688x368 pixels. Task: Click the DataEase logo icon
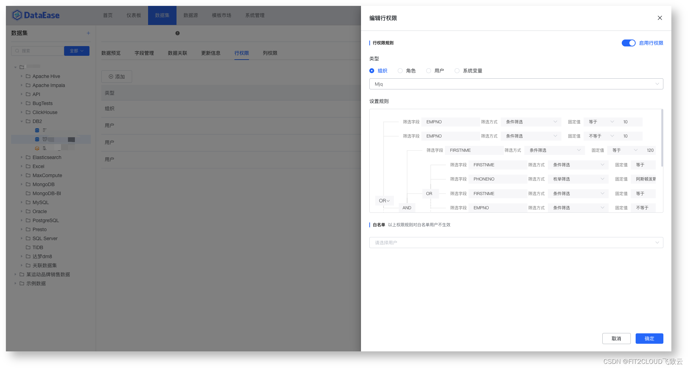(17, 15)
